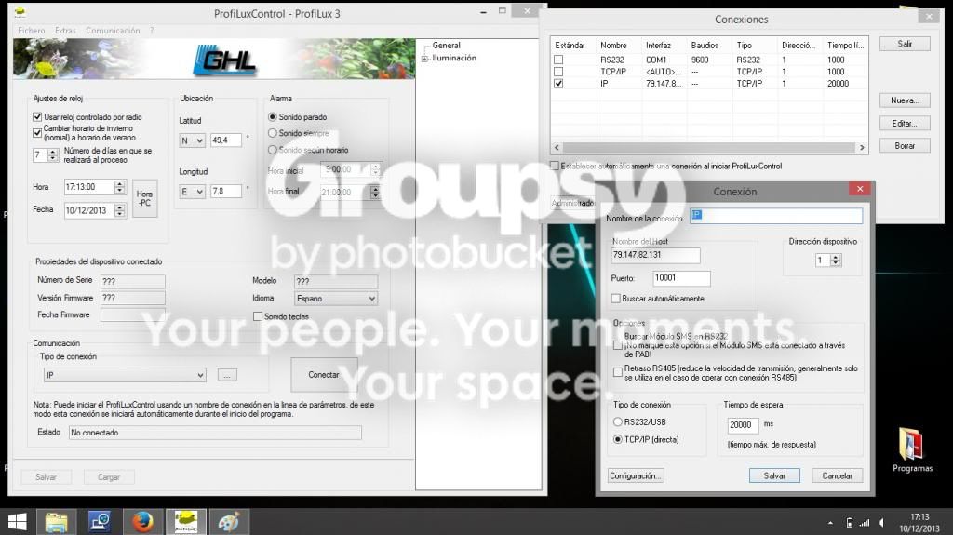Screen dimensions: 953x535
Task: Open longitude E hemisphere dropdown
Action: tap(192, 192)
